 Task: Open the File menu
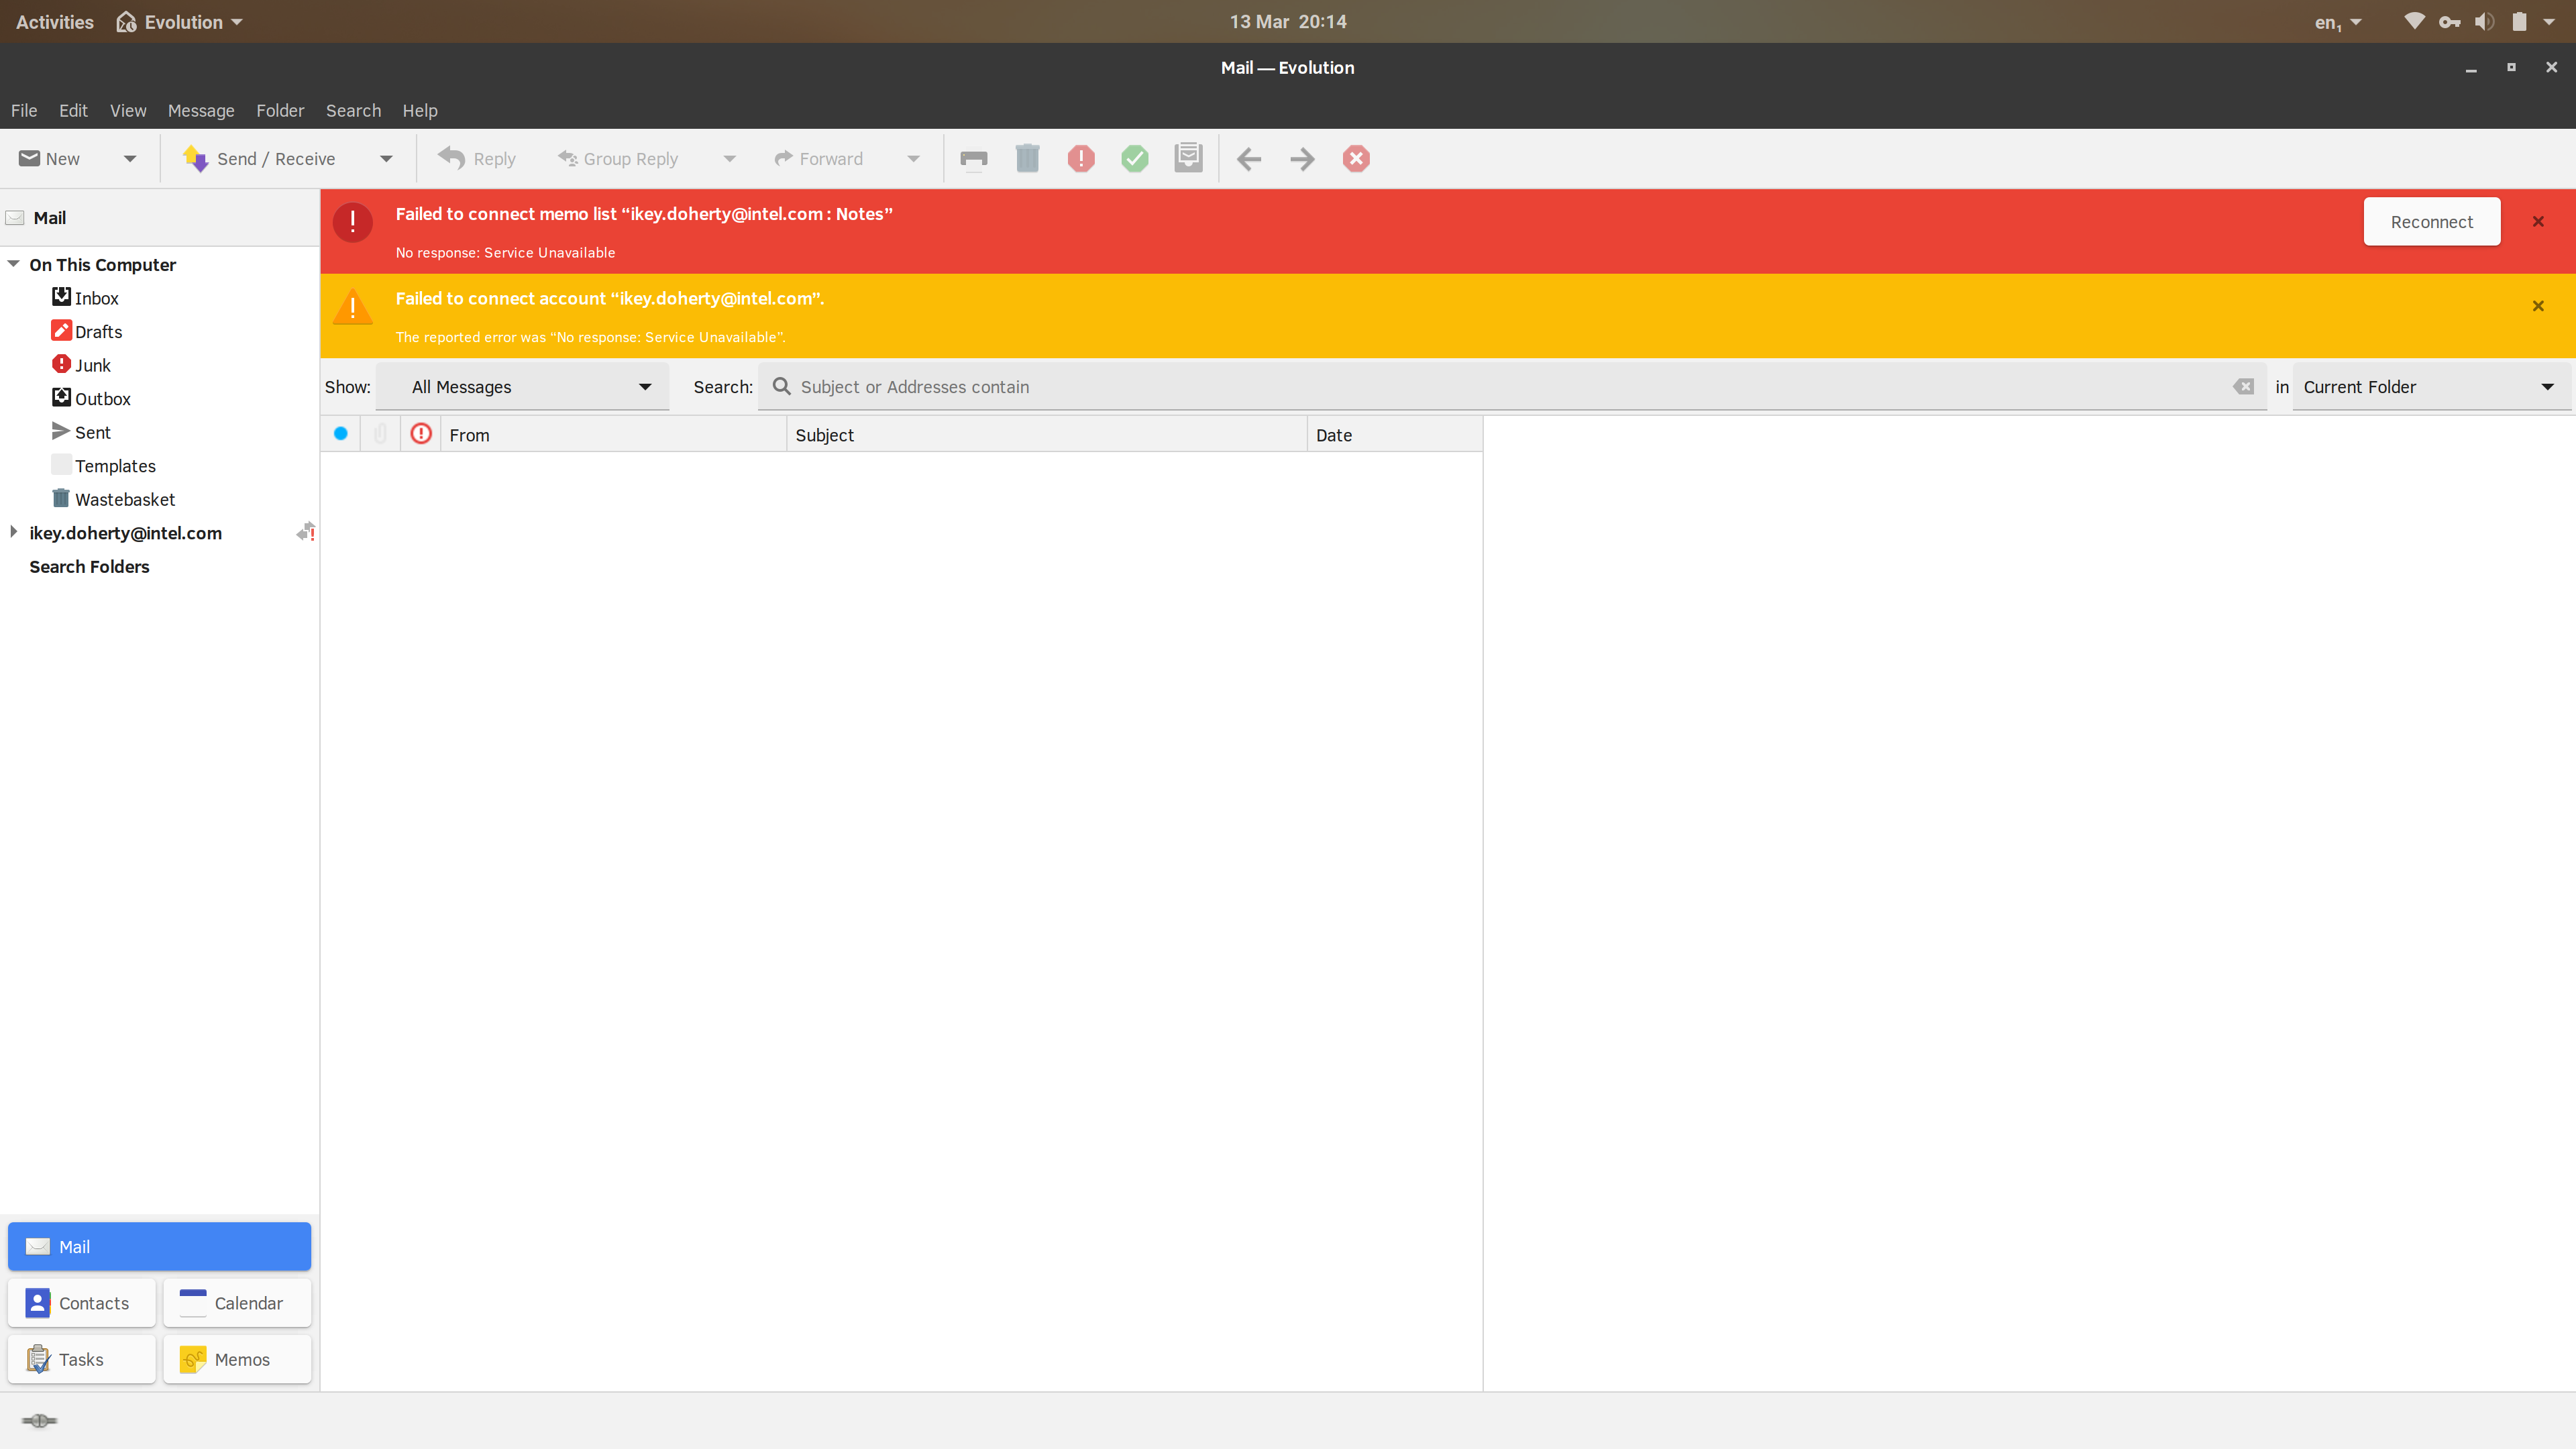coord(24,111)
